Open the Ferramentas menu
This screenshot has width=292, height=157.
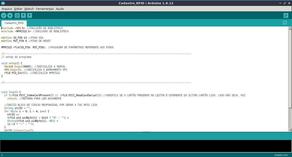pos(45,9)
